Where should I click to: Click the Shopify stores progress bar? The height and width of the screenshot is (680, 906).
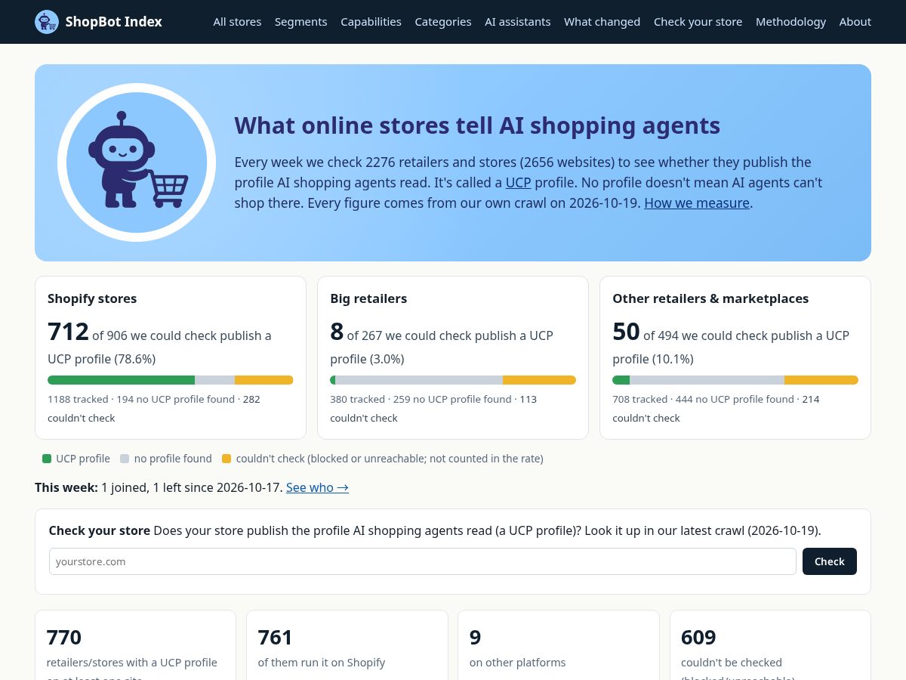pos(171,380)
